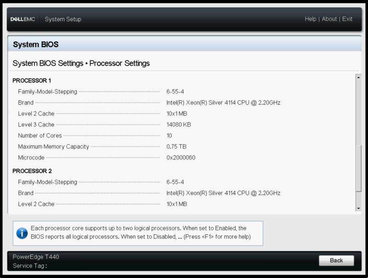This screenshot has height=278, width=368.
Task: Open the Help link
Action: tap(310, 19)
